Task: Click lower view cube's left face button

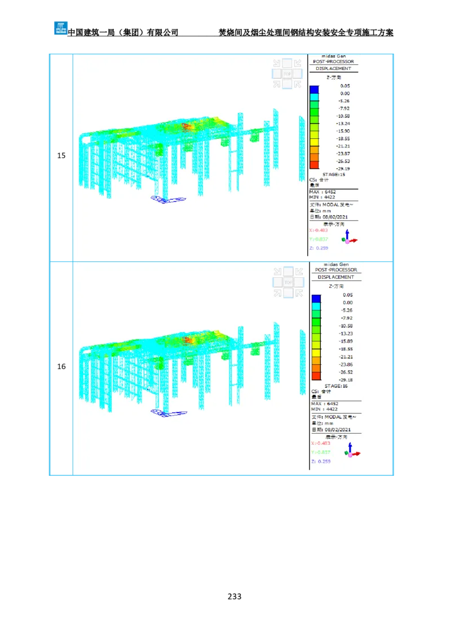Action: pyautogui.click(x=278, y=282)
